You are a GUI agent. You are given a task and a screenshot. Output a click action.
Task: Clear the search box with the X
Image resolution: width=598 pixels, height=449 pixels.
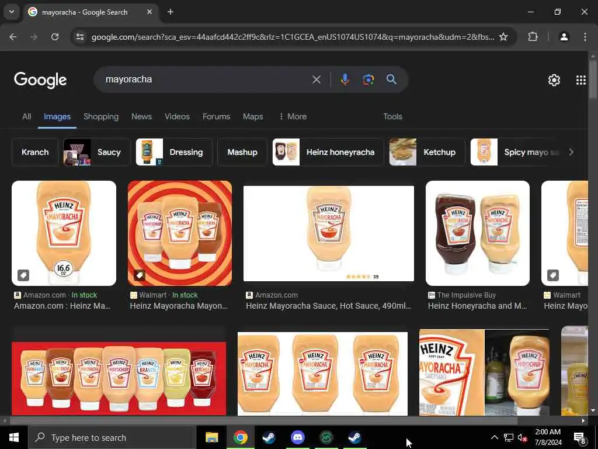pos(316,80)
